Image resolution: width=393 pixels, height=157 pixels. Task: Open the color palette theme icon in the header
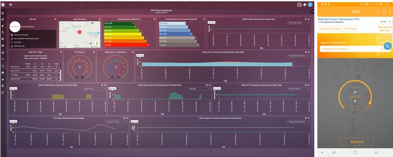click(x=305, y=4)
